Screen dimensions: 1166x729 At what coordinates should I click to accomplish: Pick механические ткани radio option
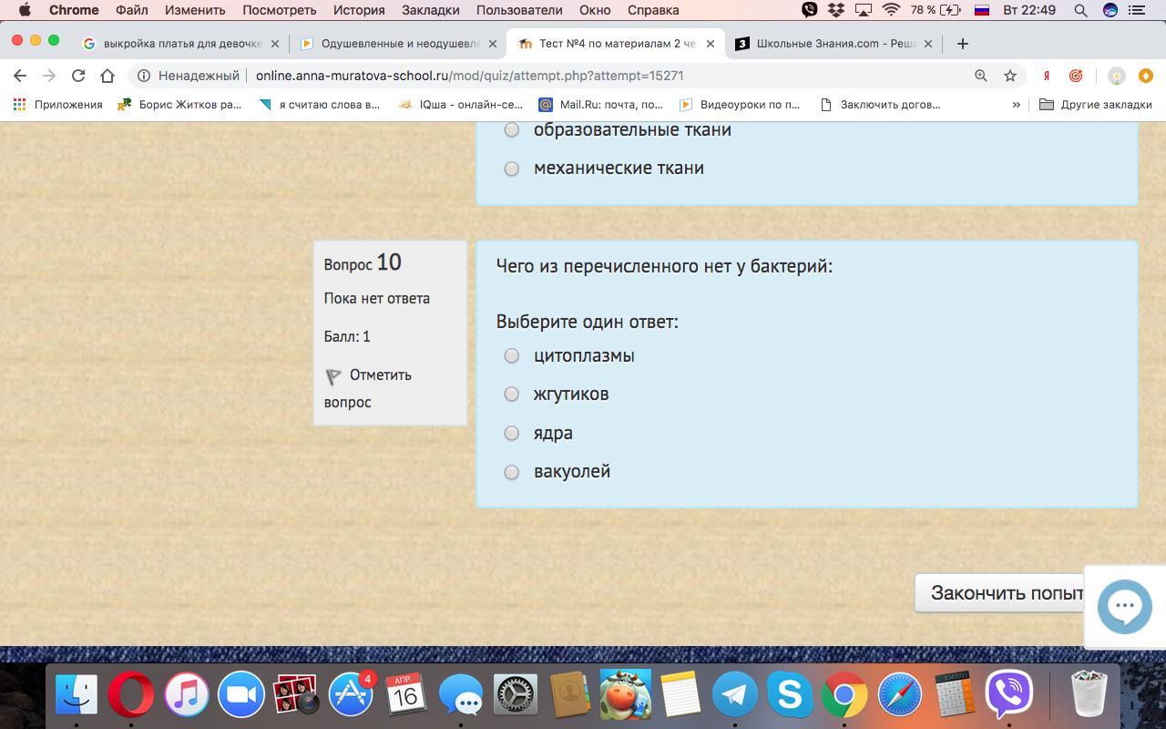pos(512,169)
